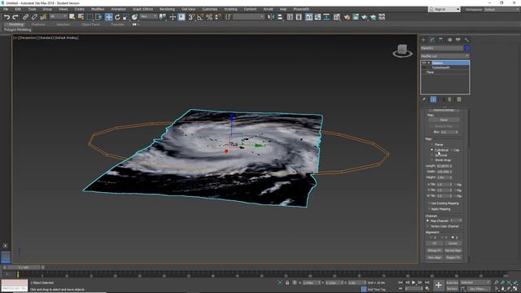Select the Spherical map radio button
This screenshot has height=293, width=521.
click(432, 155)
